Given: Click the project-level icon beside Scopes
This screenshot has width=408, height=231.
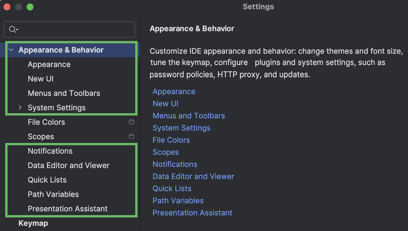Looking at the screenshot, I should pos(131,136).
